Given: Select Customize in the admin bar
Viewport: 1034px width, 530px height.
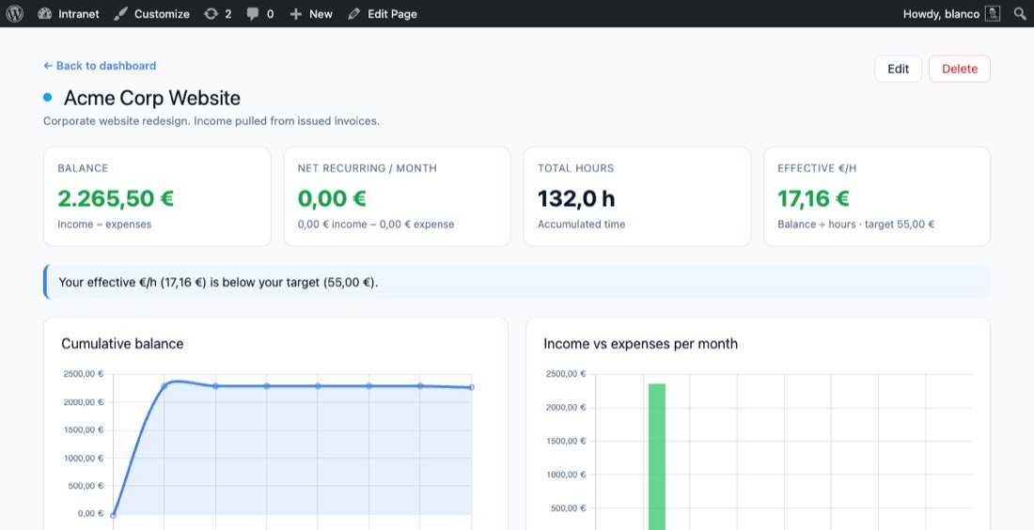Looking at the screenshot, I should pyautogui.click(x=151, y=14).
